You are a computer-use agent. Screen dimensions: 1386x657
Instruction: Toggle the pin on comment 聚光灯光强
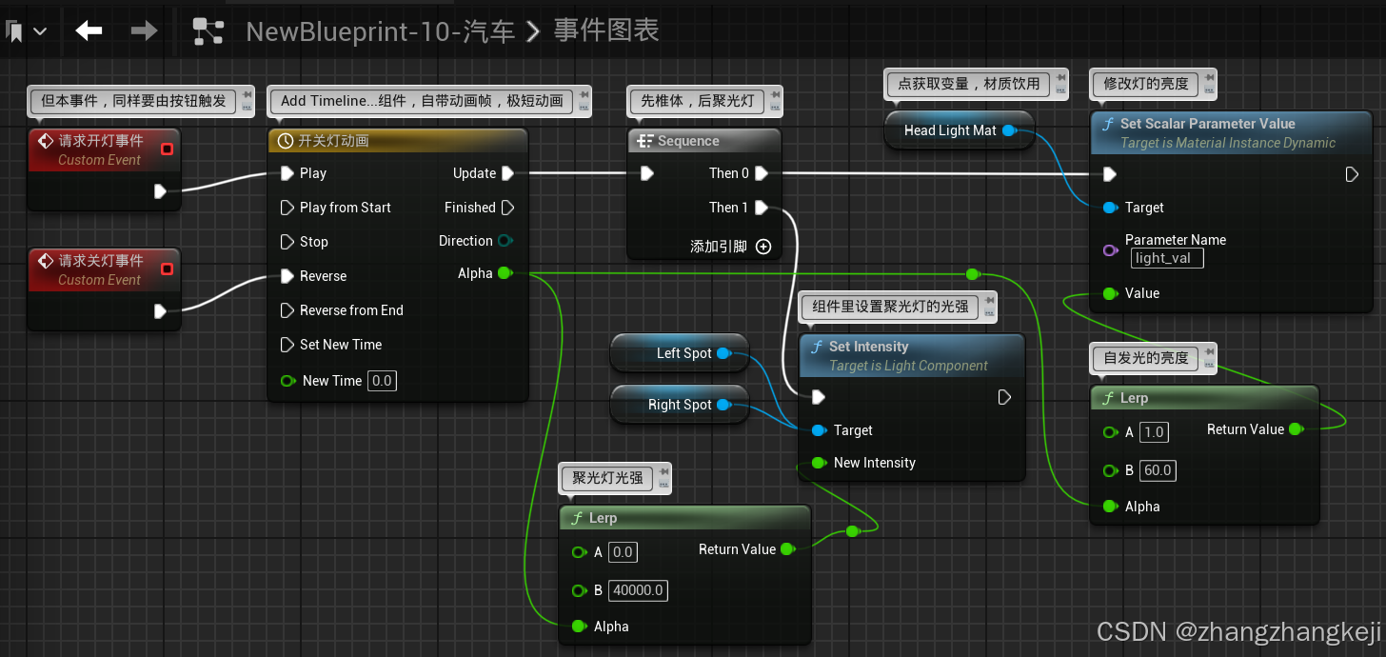click(x=663, y=471)
